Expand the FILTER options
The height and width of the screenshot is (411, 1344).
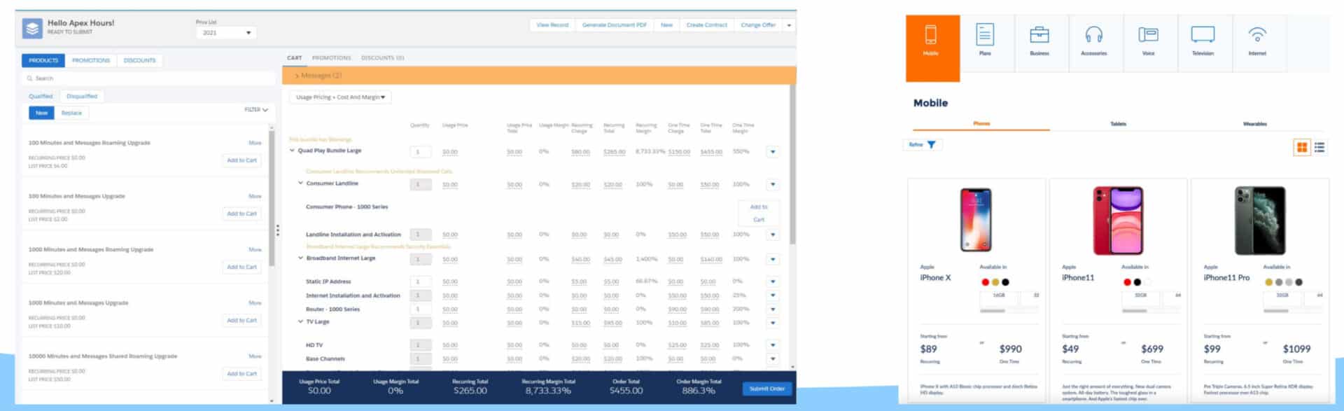tap(256, 110)
